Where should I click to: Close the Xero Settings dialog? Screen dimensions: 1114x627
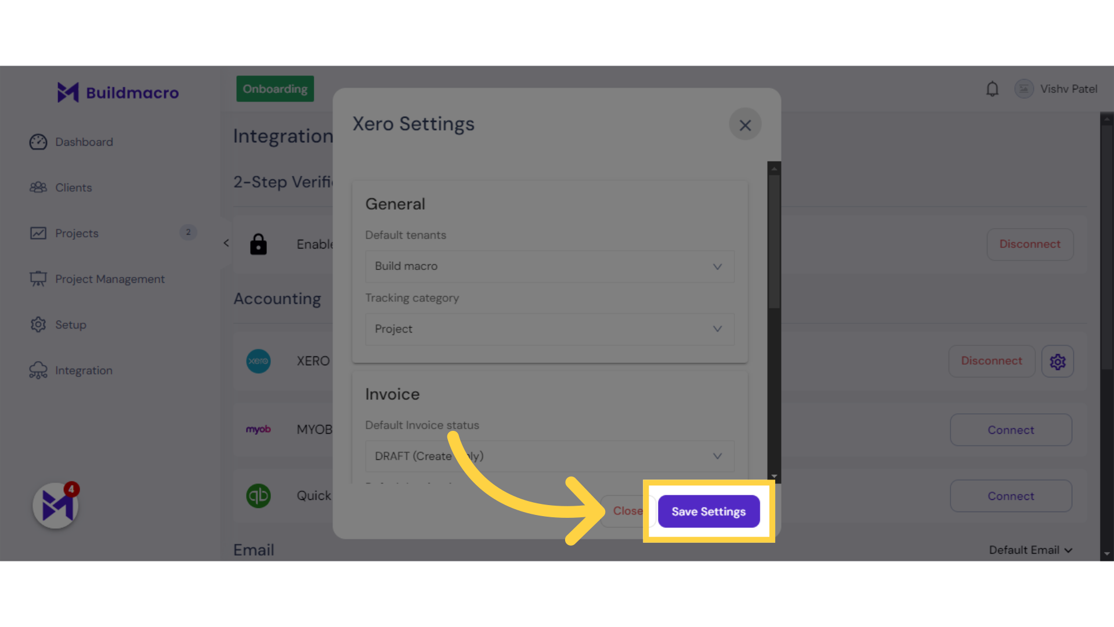point(746,125)
